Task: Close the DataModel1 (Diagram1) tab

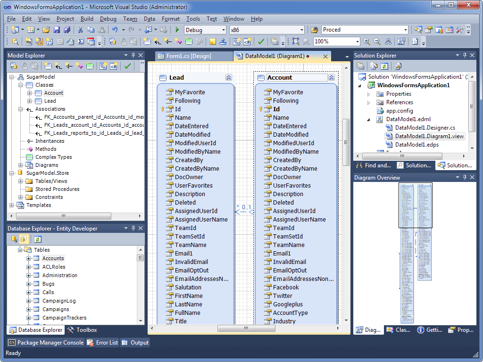Action: pyautogui.click(x=325, y=57)
